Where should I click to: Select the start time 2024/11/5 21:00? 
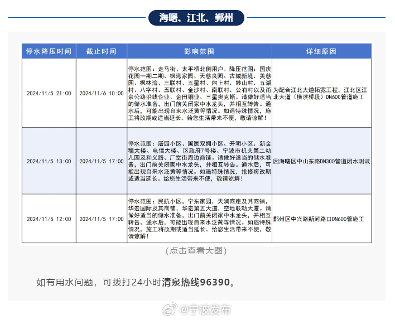49,94
